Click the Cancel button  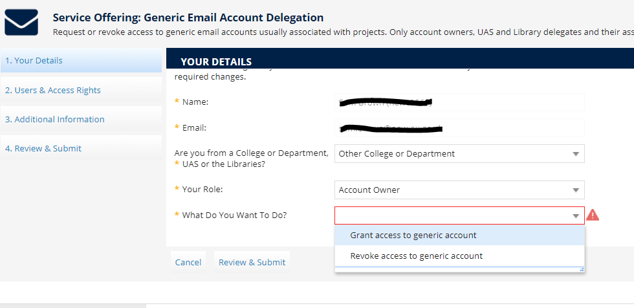point(188,262)
